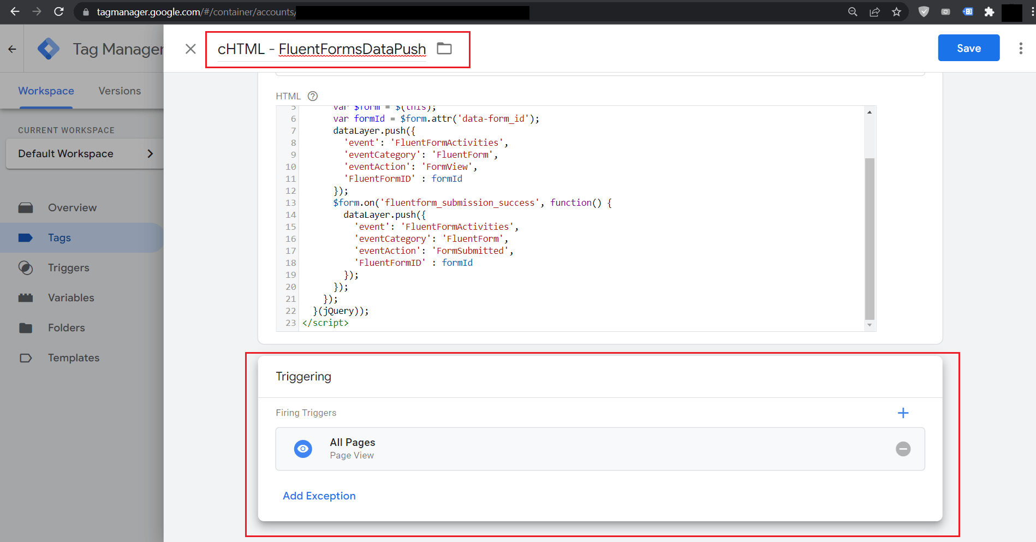Reload the page with the browser refresh button
Viewport: 1036px width, 542px height.
[x=59, y=11]
